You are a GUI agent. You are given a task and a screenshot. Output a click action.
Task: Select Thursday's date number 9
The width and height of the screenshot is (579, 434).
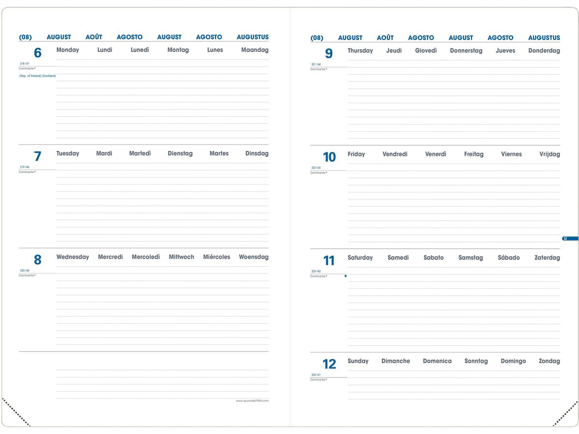329,54
